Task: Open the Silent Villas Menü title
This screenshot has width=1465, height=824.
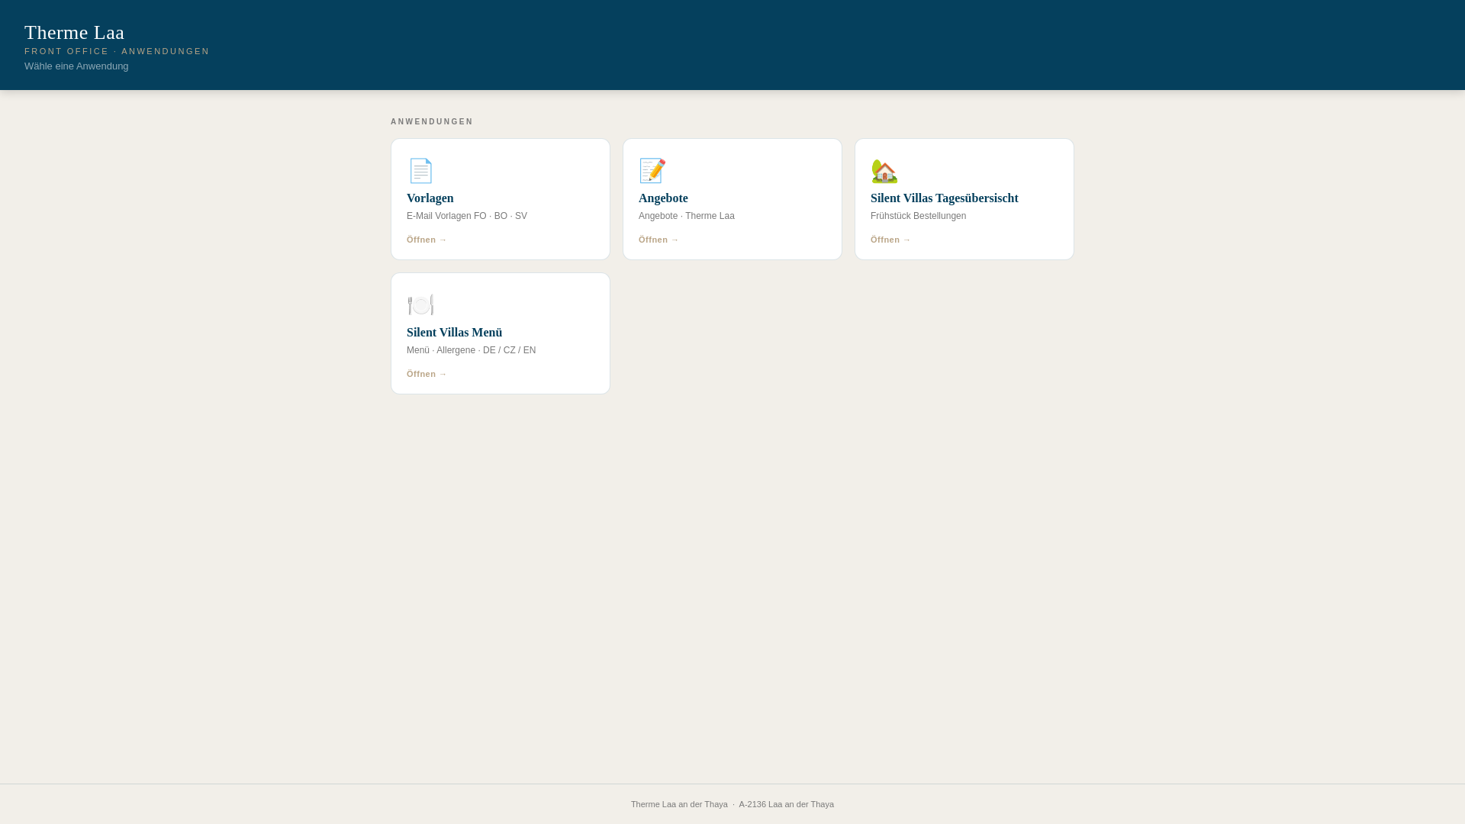Action: click(x=455, y=333)
